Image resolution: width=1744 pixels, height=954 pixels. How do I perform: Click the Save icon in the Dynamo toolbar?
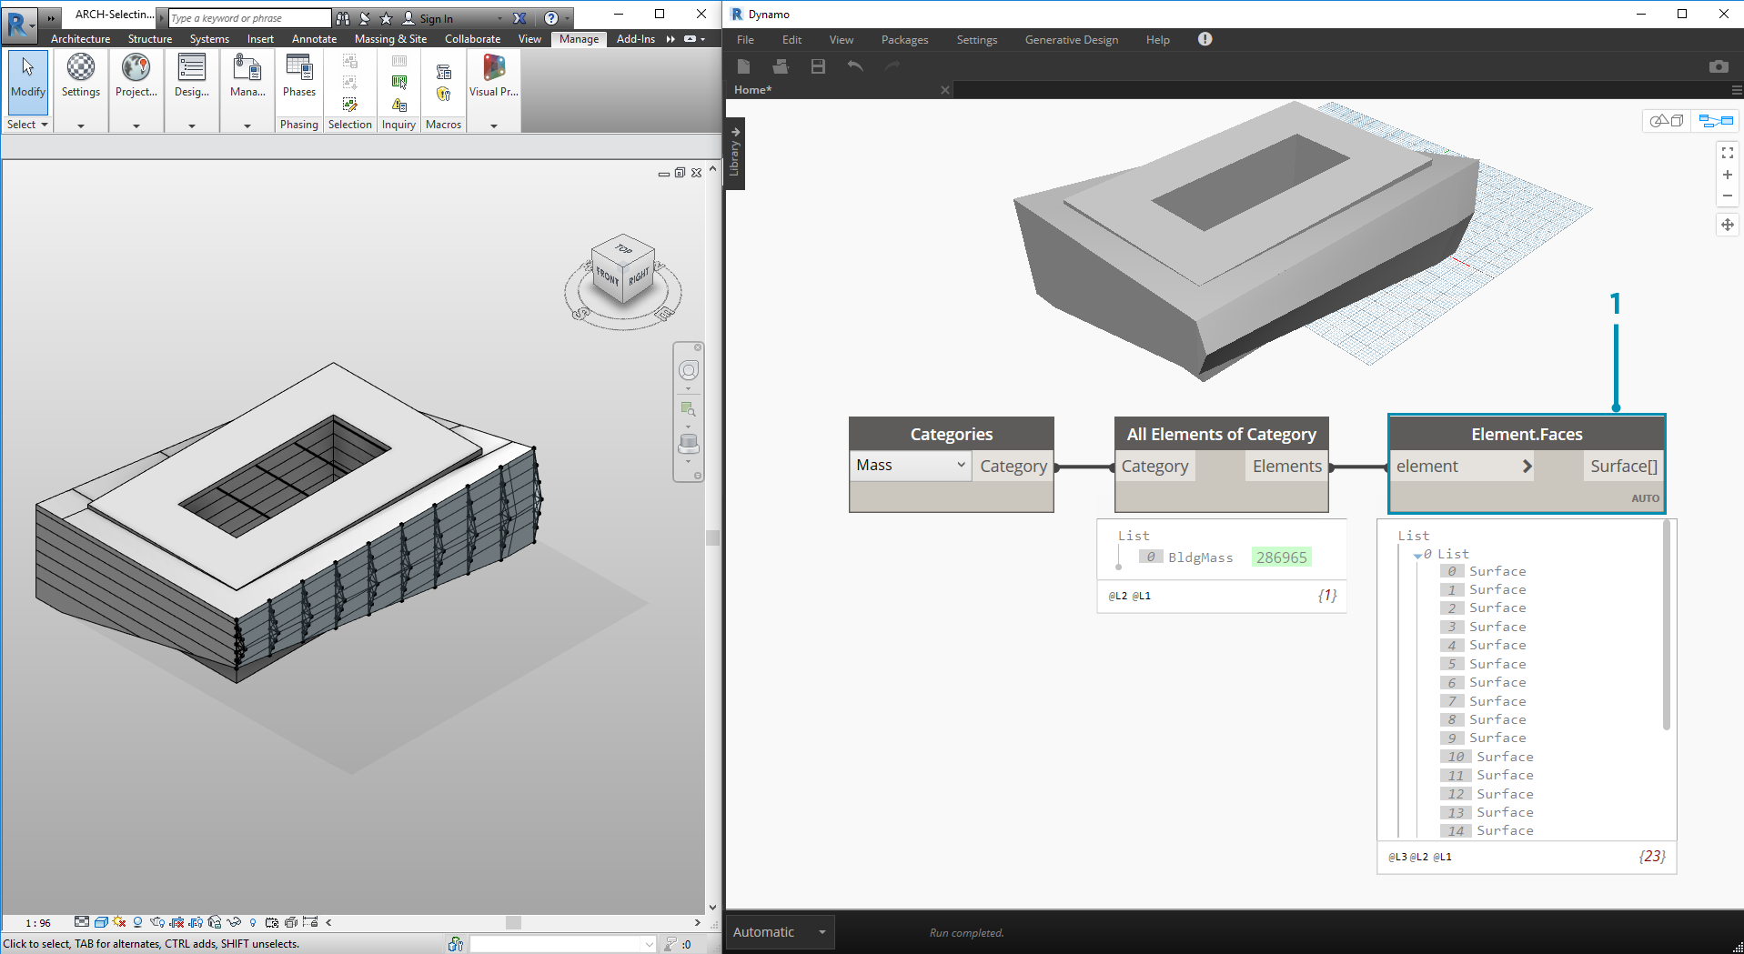[x=818, y=66]
